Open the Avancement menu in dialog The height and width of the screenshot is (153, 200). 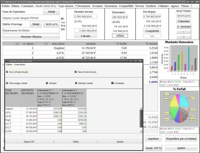coord(20,64)
